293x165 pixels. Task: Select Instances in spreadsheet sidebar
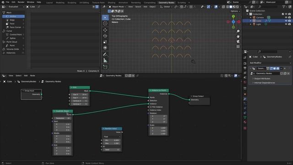13,53
